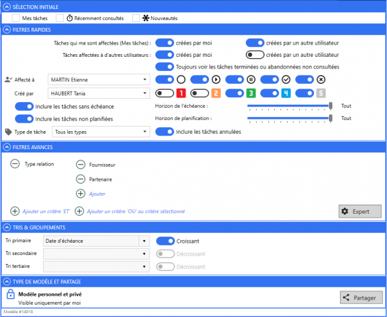Screen dimensions: 387x317
Task: Click the green priority 3 icon
Action: pos(251,93)
